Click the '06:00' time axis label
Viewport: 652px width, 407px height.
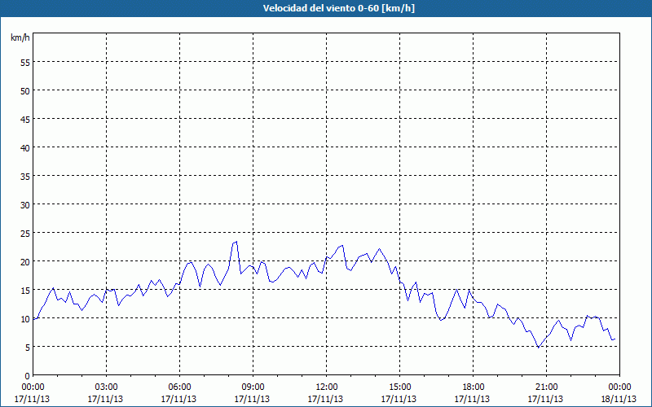179,387
